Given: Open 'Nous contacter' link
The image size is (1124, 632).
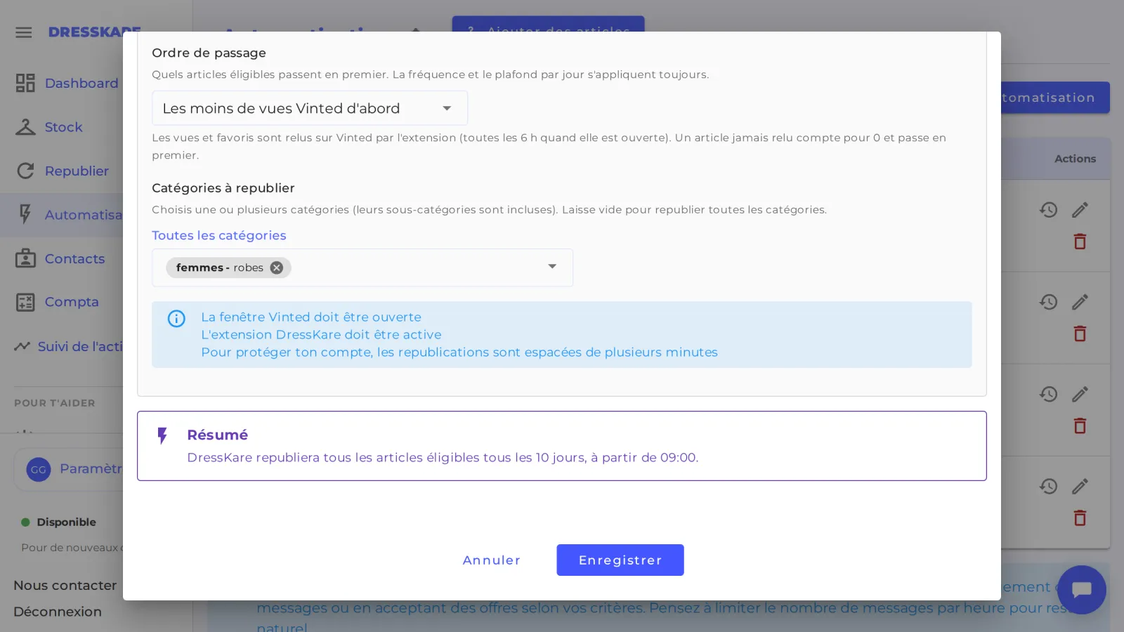Looking at the screenshot, I should click(x=65, y=585).
